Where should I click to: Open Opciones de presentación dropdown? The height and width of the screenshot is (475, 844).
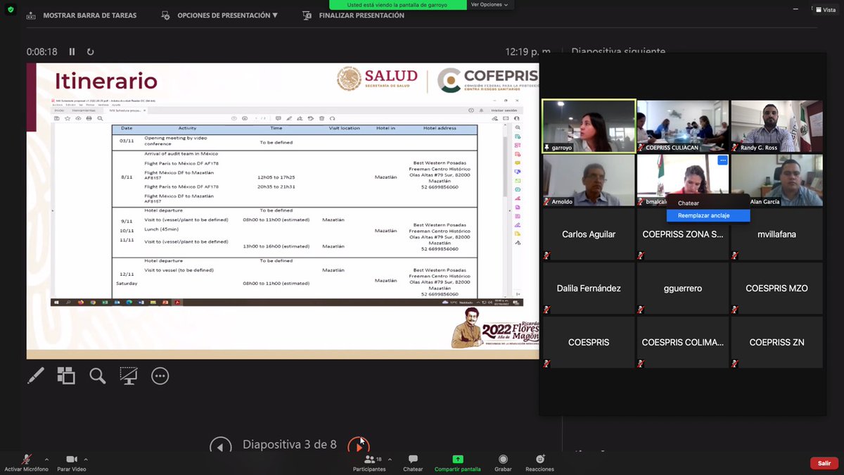pos(219,15)
